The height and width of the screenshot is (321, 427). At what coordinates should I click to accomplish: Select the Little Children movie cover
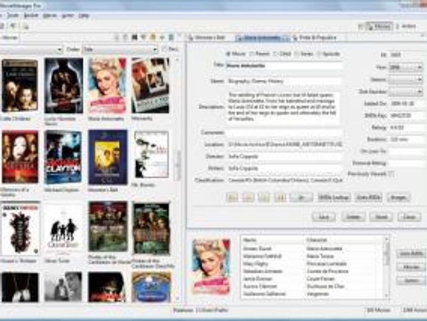(x=20, y=86)
